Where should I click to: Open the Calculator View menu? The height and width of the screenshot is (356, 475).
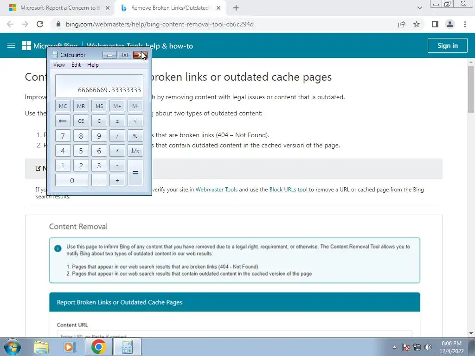pos(59,65)
